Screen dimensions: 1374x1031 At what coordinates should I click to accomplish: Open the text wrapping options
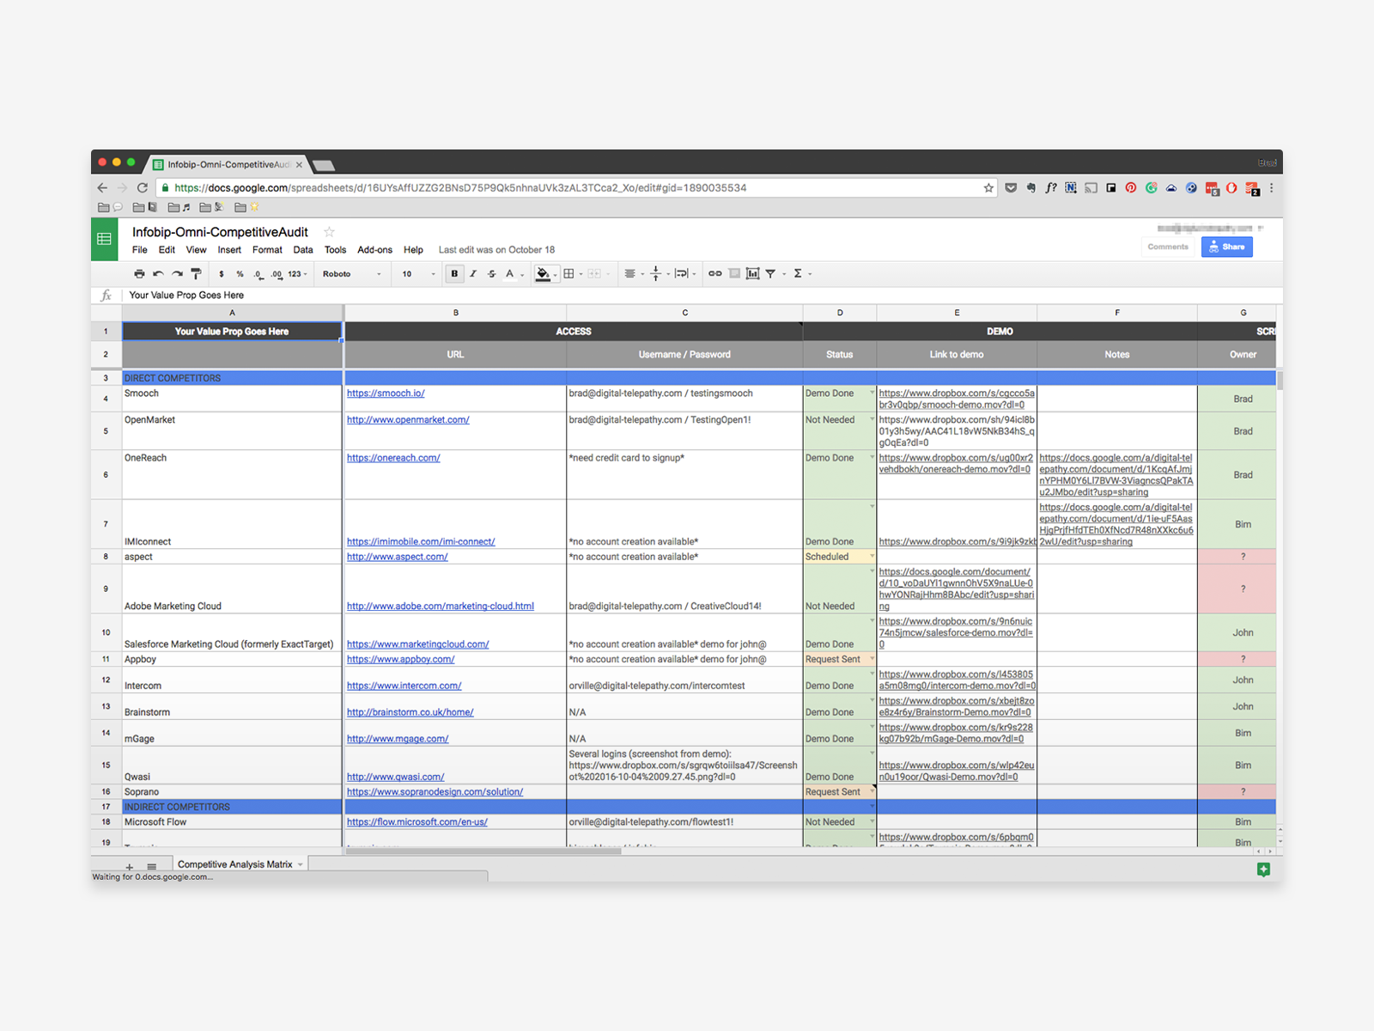tap(685, 274)
